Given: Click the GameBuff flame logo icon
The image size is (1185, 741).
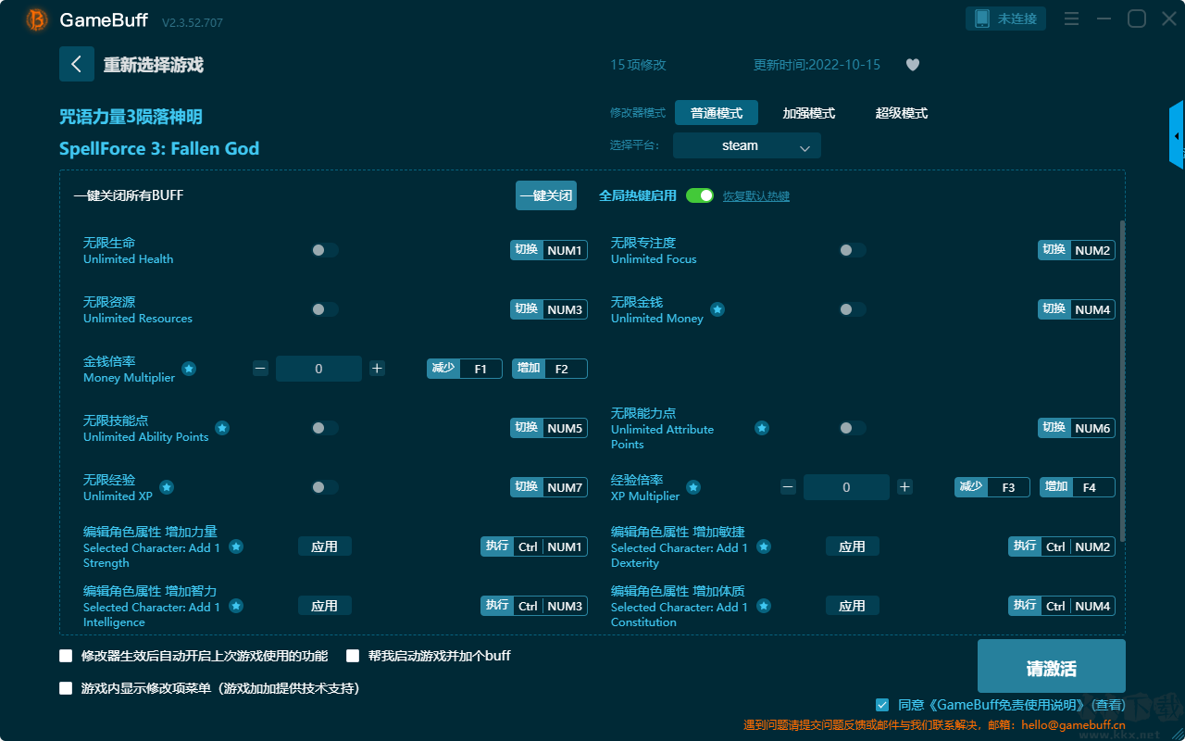Looking at the screenshot, I should [37, 19].
